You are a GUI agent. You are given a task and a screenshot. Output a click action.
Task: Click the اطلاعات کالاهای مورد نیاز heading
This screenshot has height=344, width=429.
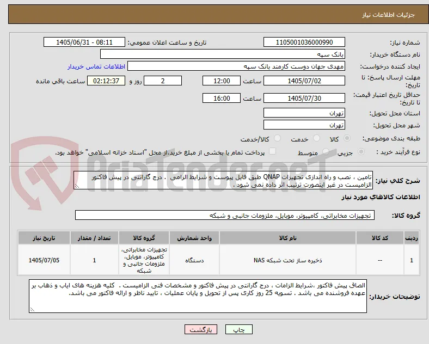381,197
